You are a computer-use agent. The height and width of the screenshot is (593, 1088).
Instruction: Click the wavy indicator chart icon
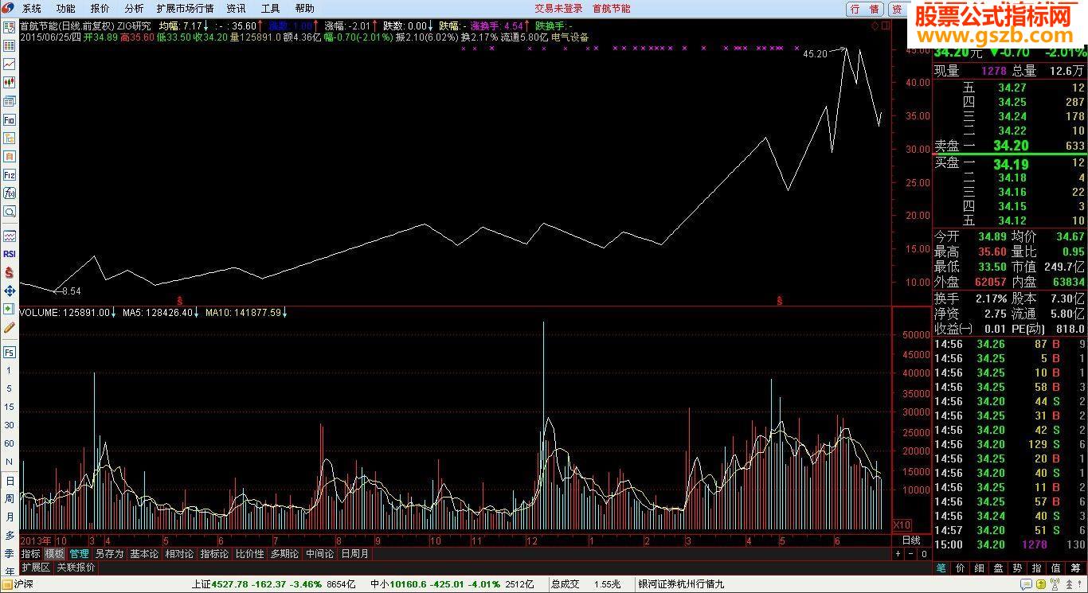click(10, 236)
